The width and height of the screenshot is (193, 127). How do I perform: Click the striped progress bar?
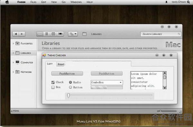click(x=107, y=87)
